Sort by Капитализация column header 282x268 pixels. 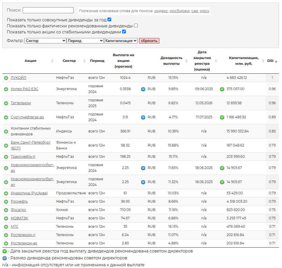click(x=244, y=61)
